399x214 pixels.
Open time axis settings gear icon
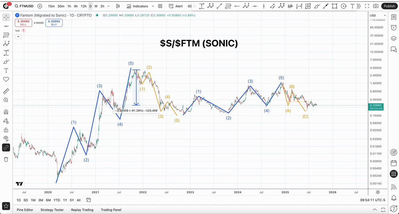(378, 192)
